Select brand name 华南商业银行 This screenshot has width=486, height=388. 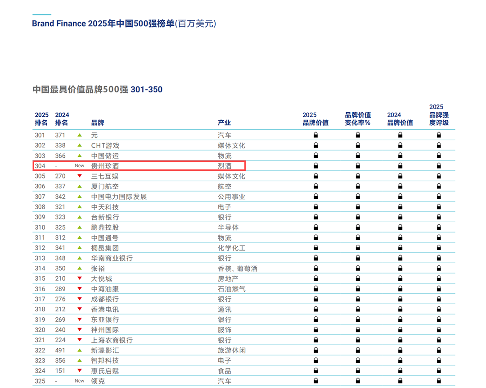point(112,258)
